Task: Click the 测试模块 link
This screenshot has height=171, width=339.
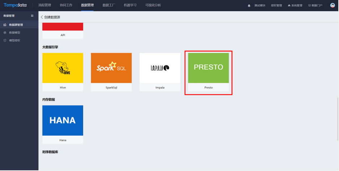Action: tap(260, 6)
